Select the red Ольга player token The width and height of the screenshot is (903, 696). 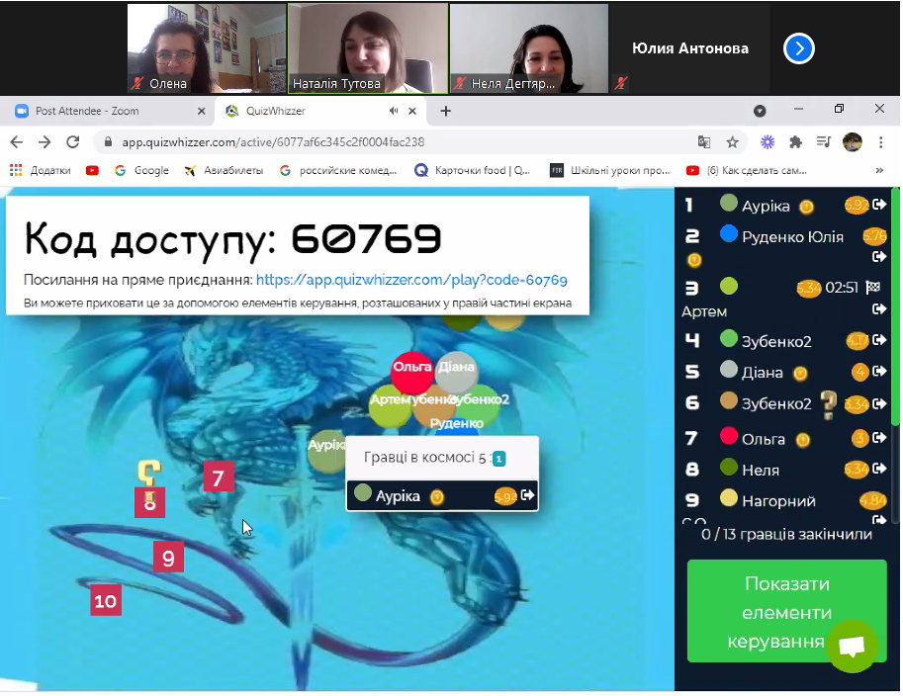(x=411, y=372)
